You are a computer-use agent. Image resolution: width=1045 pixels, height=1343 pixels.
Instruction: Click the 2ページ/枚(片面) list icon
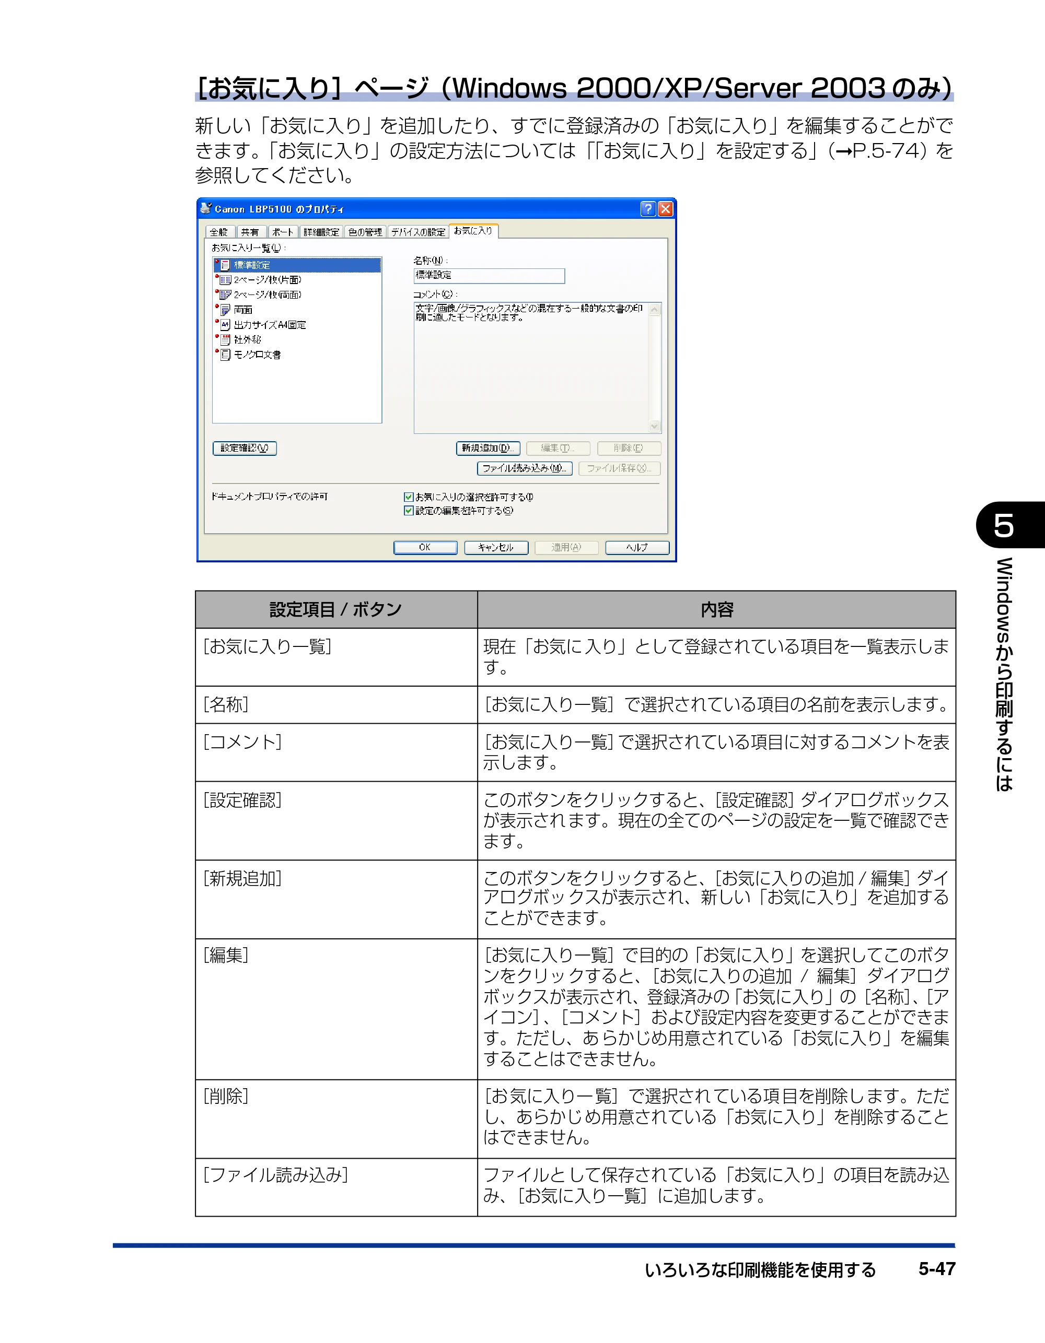pyautogui.click(x=224, y=280)
